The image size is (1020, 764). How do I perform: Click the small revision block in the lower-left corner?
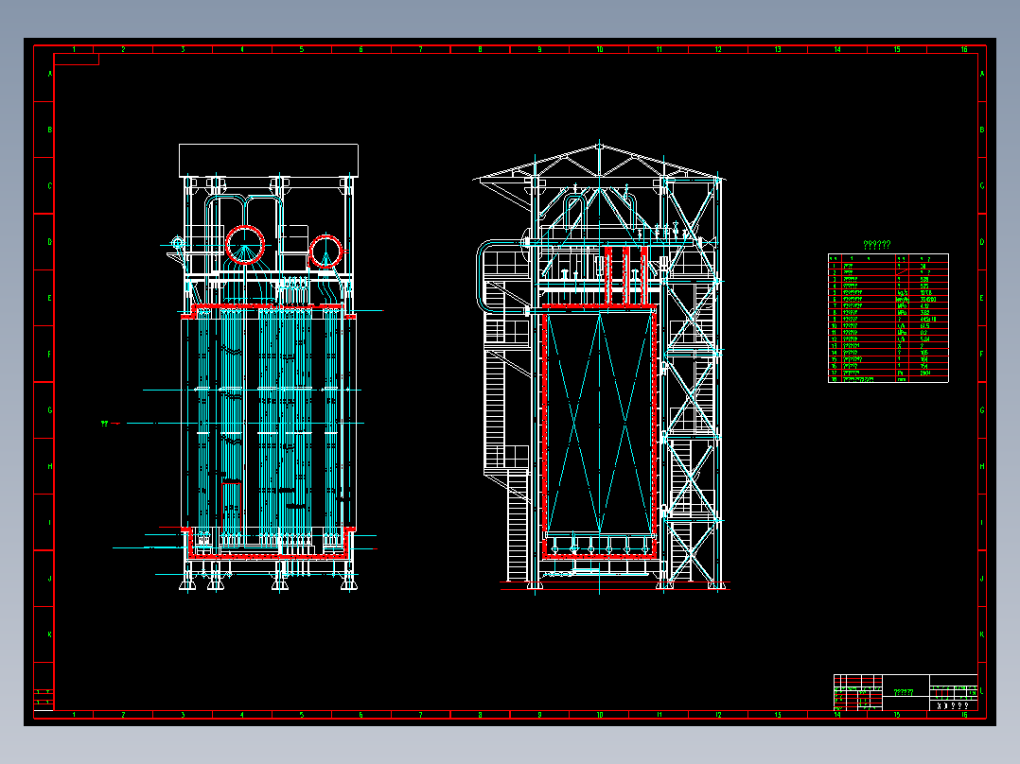click(44, 699)
